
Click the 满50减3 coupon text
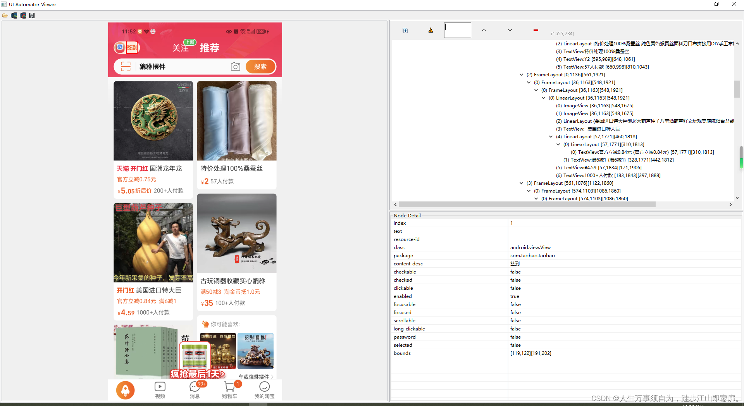[x=211, y=292]
